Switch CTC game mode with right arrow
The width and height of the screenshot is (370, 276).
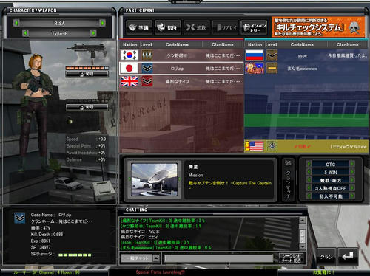coord(352,164)
